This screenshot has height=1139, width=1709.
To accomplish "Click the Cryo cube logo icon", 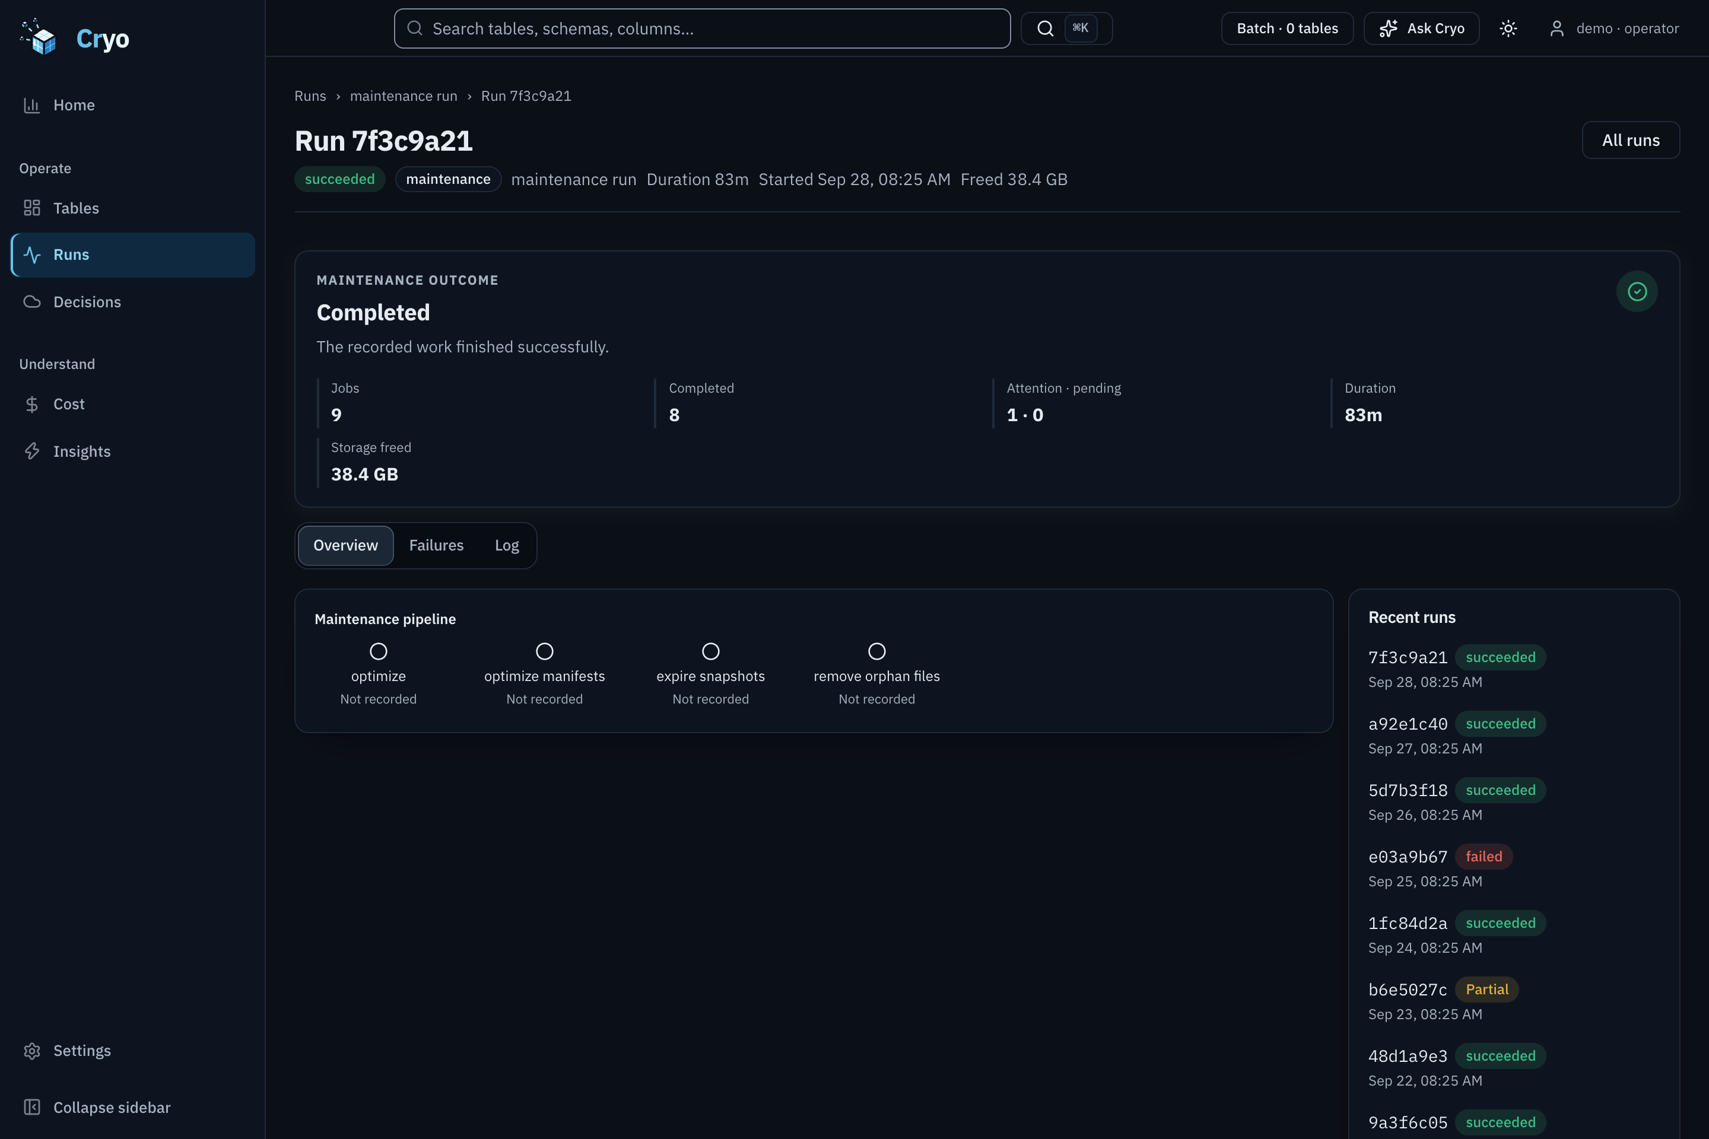I will (39, 36).
